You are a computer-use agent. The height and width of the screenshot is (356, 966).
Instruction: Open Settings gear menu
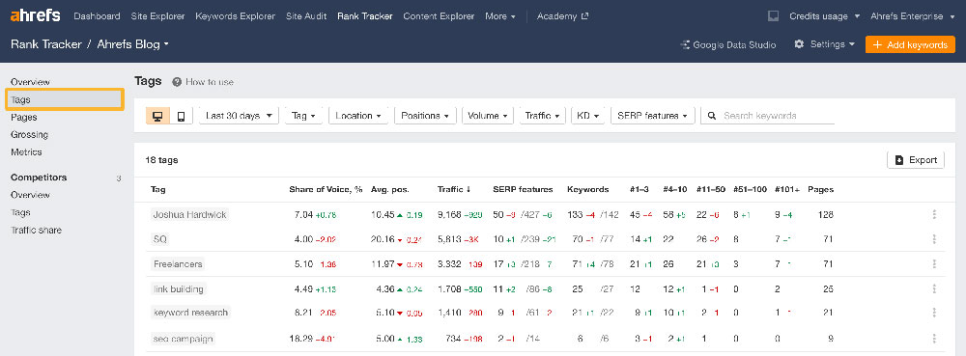pos(824,44)
